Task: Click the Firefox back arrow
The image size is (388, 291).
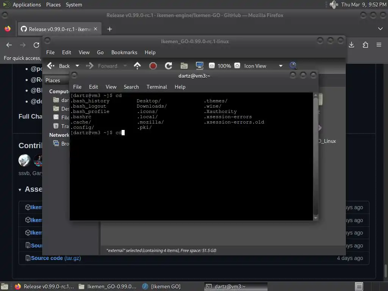Action: (x=9, y=45)
